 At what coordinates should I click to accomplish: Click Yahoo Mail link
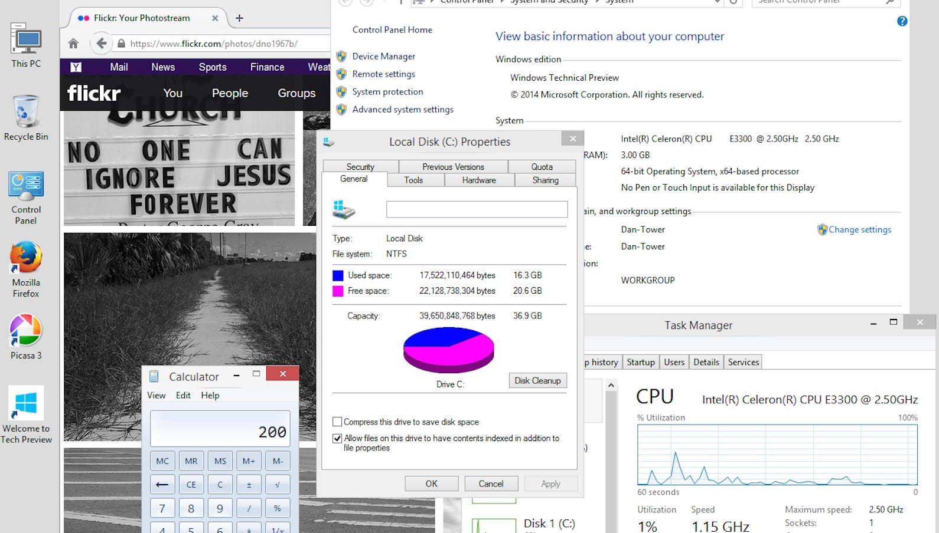(x=119, y=67)
